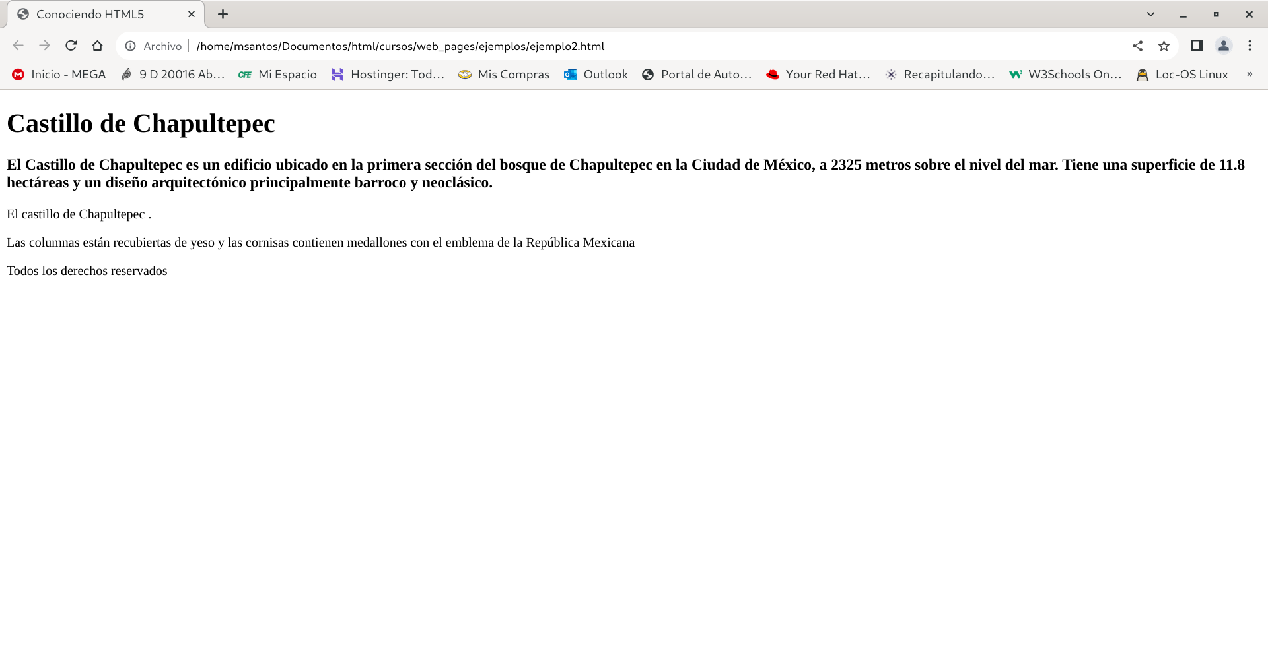Bookmark this page with the star icon

click(x=1164, y=46)
